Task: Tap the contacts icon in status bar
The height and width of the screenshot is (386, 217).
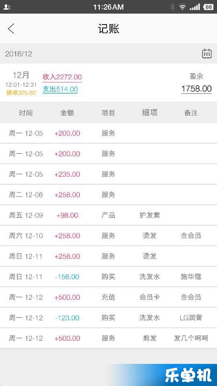Action: tap(7, 7)
